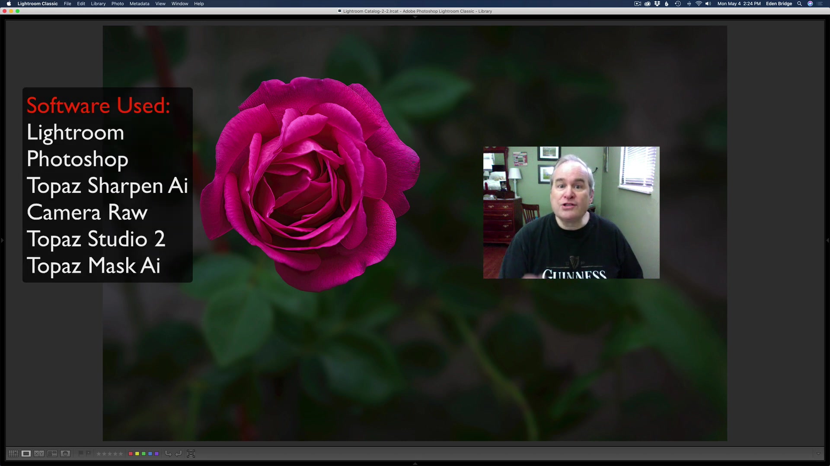Rotate photo counter-clockwise arrow icon
The image size is (830, 466).
point(169,453)
